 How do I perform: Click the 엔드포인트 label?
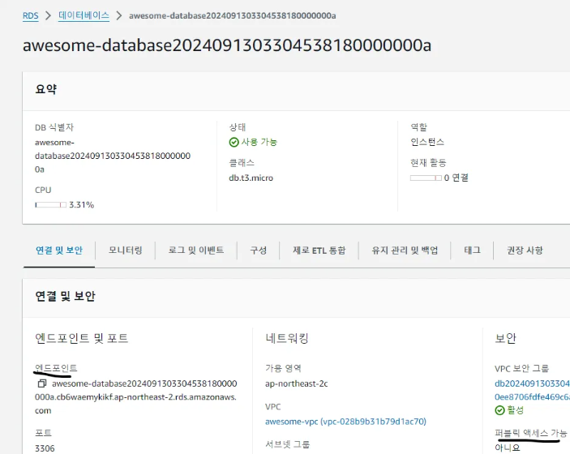coord(56,368)
